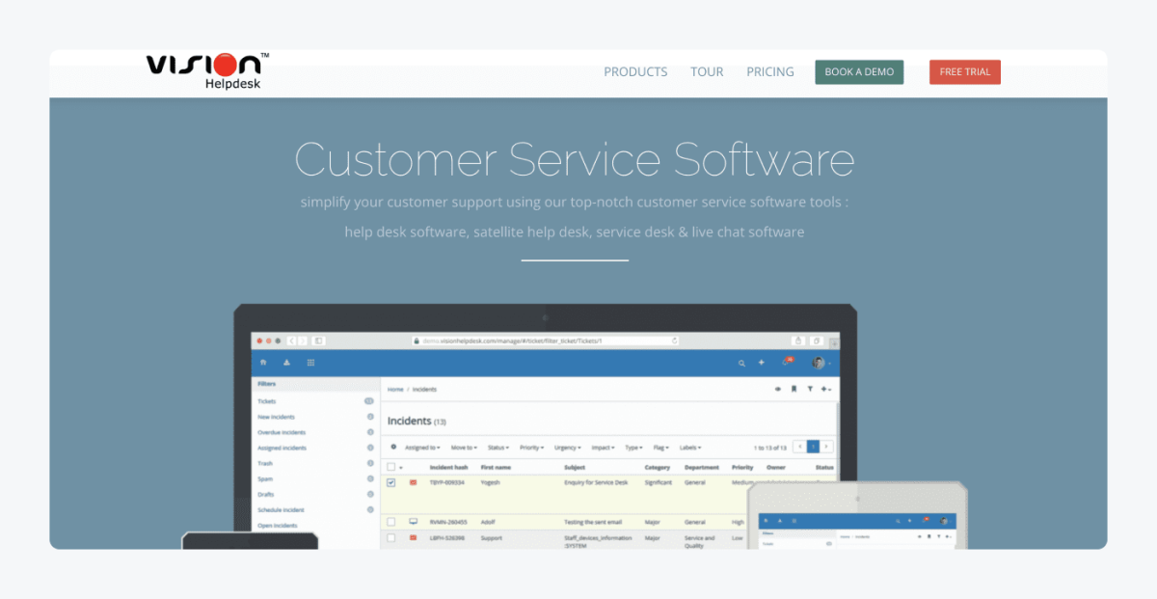Image resolution: width=1157 pixels, height=599 pixels.
Task: Open the apps grid icon in the toolbar
Action: [x=309, y=362]
